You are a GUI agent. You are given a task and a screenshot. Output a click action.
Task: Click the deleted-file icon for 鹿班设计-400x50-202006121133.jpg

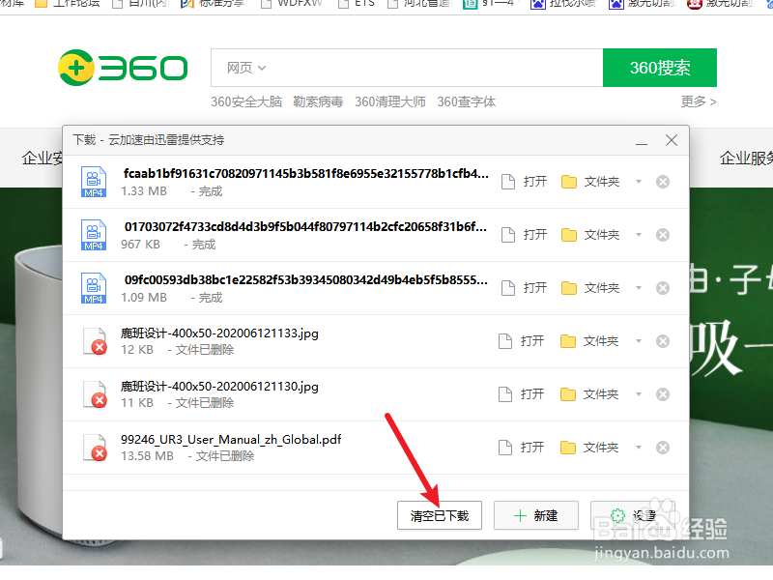93,340
